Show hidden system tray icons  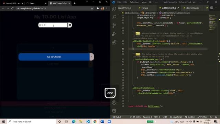pyautogui.click(x=187, y=122)
